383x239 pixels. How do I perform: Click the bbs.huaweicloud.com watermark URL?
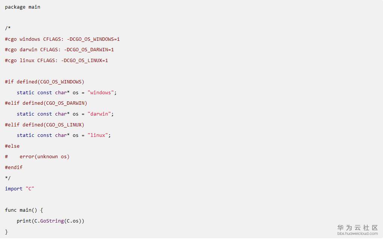pos(358,234)
